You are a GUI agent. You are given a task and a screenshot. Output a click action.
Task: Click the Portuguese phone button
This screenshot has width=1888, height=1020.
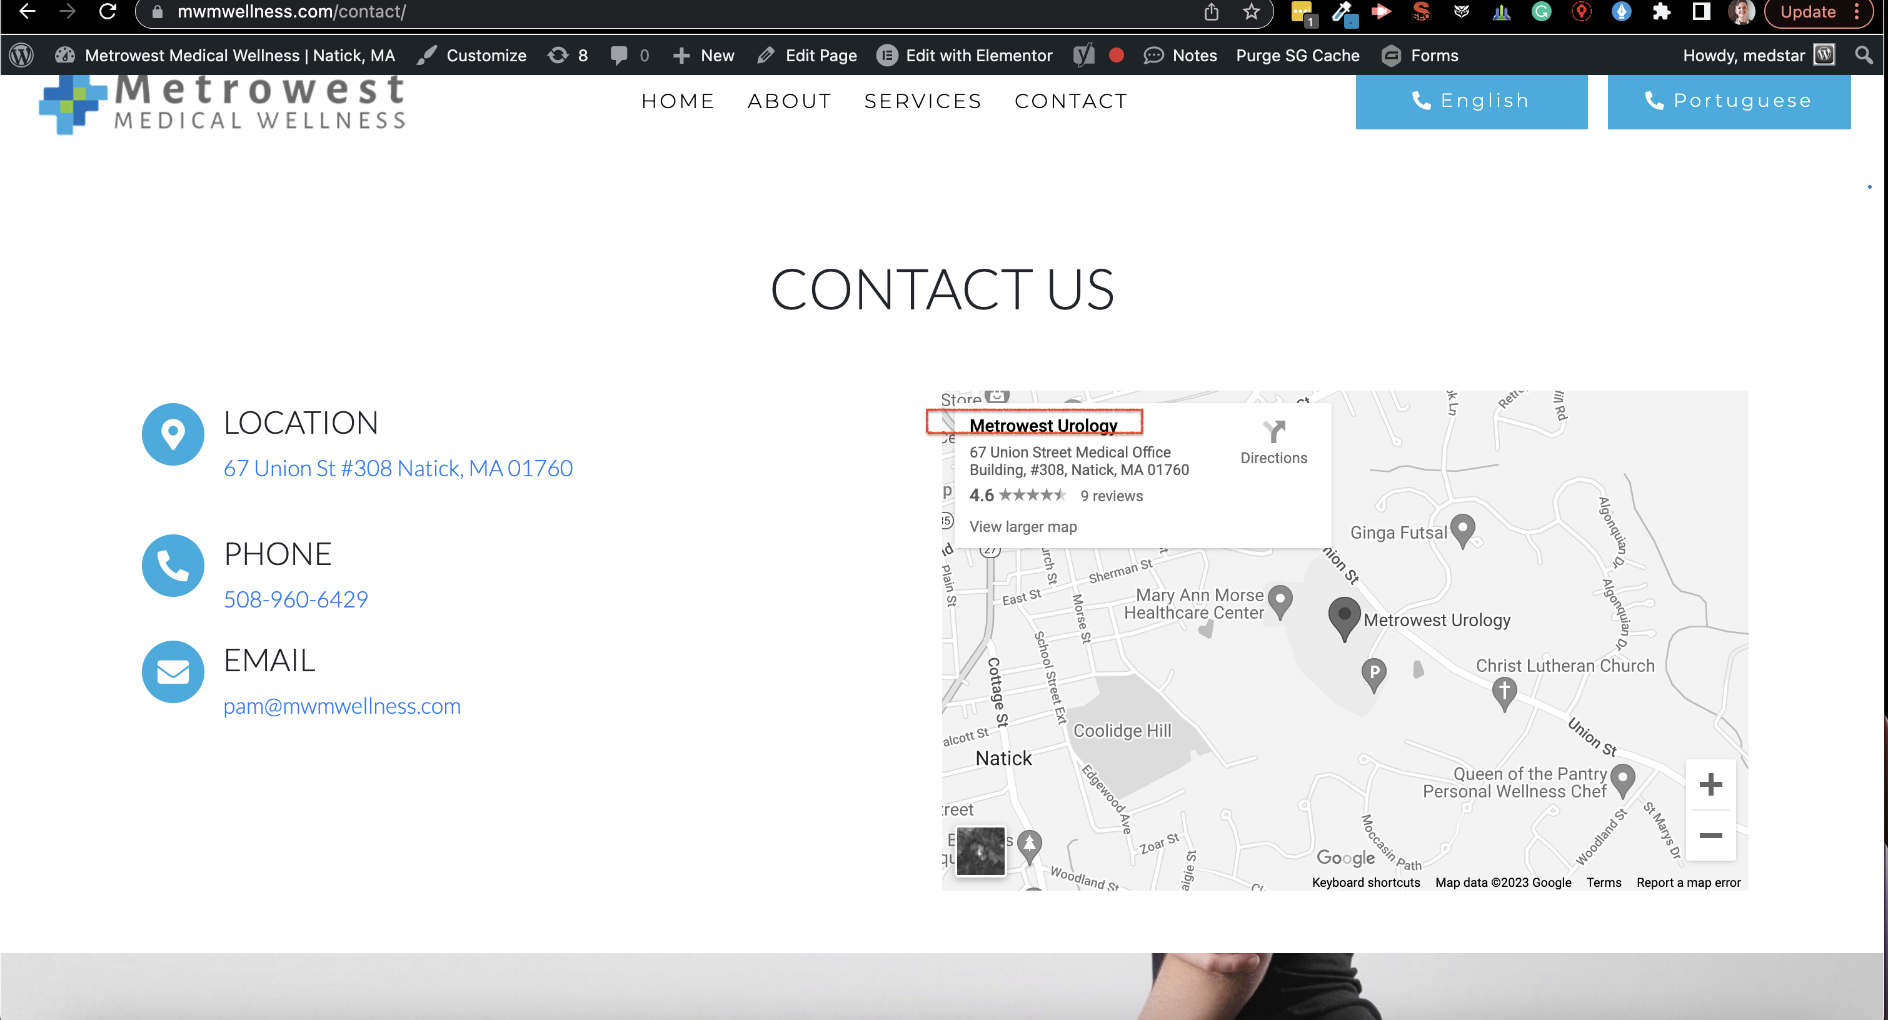coord(1729,101)
